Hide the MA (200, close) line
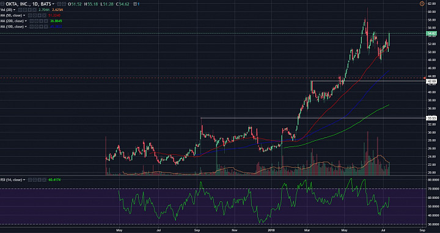This screenshot has width=440, height=233. pyautogui.click(x=32, y=21)
